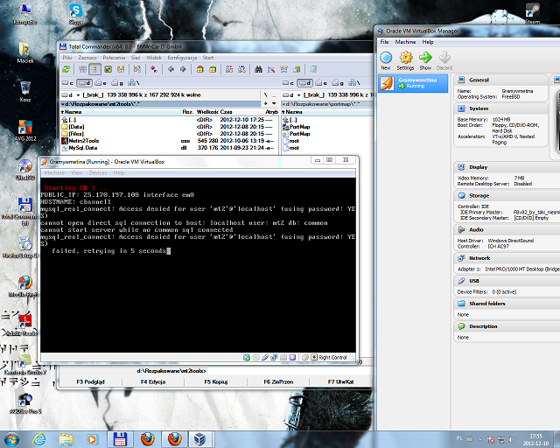Go to parent directory with the two-dots button

click(x=274, y=95)
